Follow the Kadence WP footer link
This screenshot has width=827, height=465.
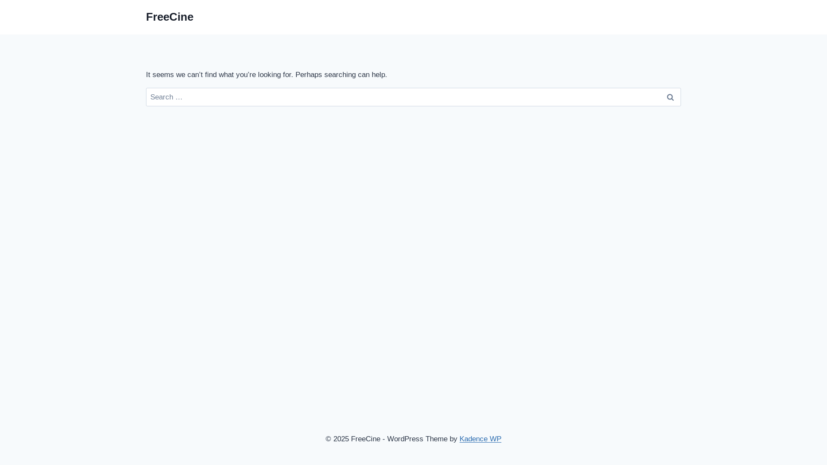coord(480,439)
